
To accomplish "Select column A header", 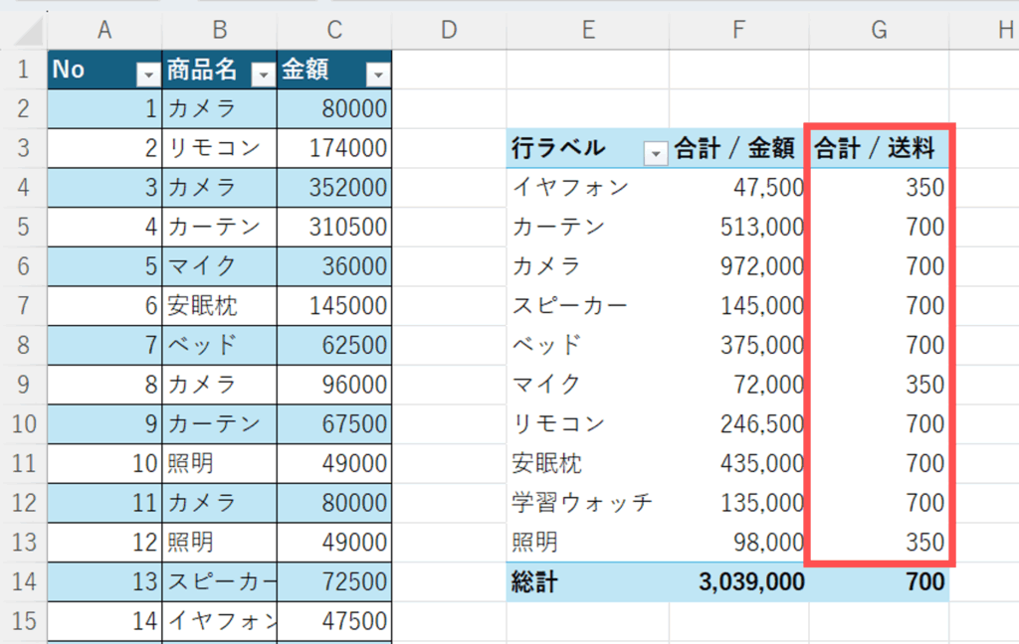I will (103, 31).
